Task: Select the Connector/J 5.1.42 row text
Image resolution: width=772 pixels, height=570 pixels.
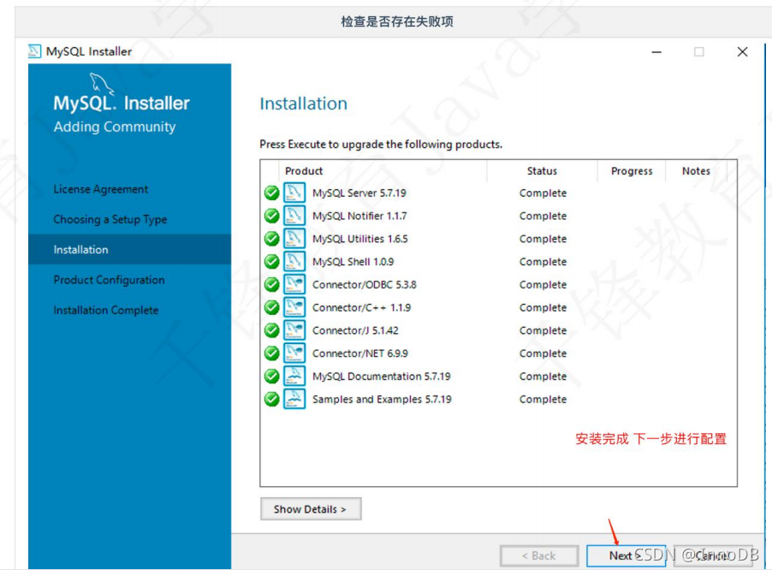Action: [x=355, y=330]
